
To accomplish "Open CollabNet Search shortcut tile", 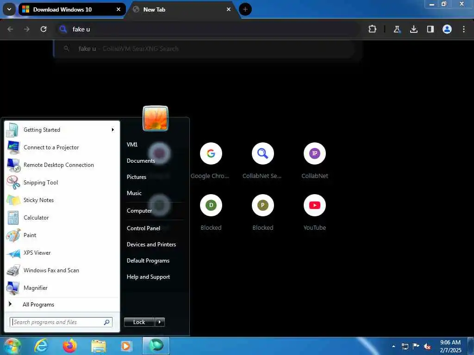I will click(x=263, y=160).
